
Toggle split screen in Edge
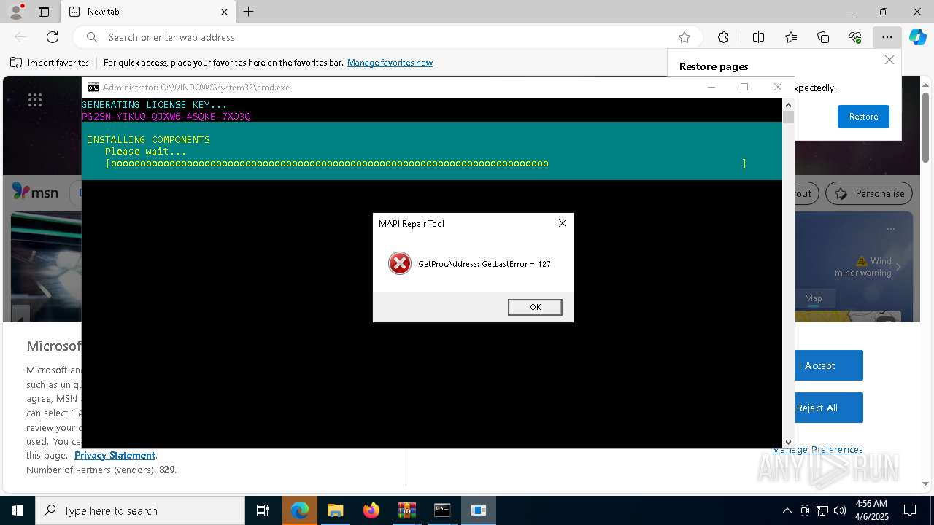pos(758,37)
